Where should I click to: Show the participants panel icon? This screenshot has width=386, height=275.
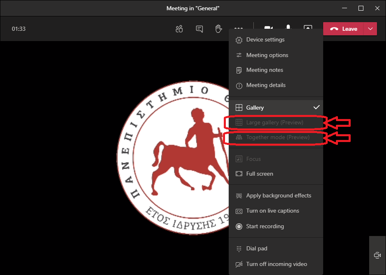[179, 29]
